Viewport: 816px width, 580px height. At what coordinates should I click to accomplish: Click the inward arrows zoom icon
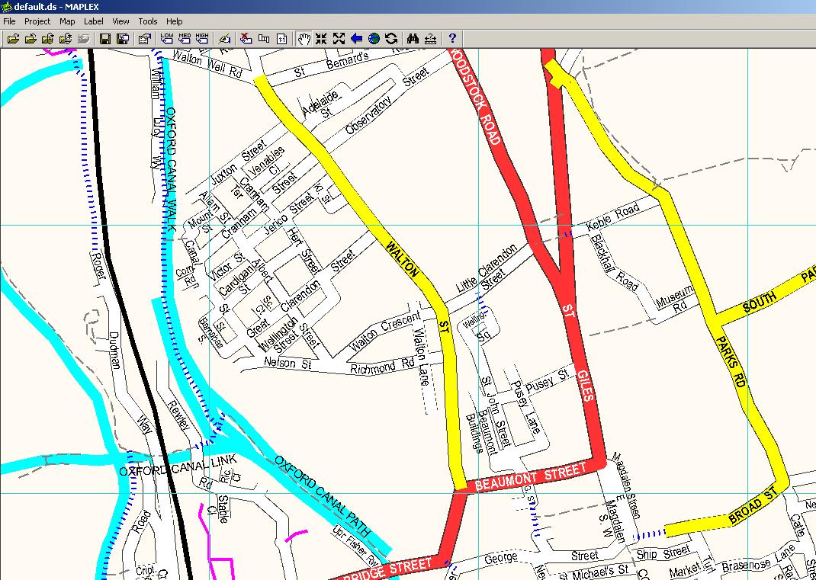[321, 39]
